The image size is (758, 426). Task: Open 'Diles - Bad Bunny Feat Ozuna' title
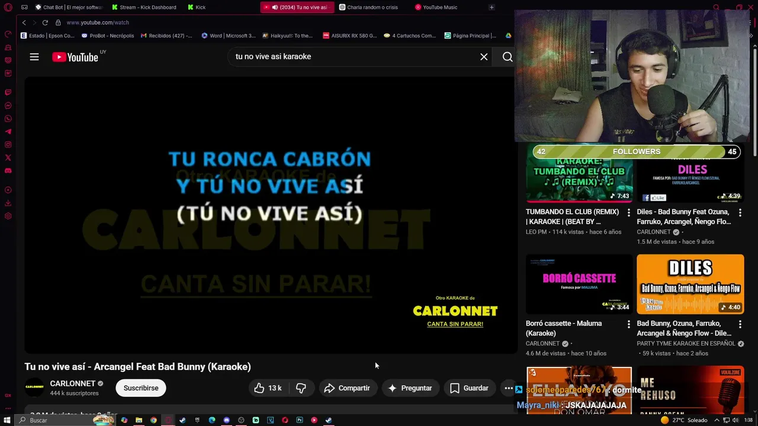[684, 217]
